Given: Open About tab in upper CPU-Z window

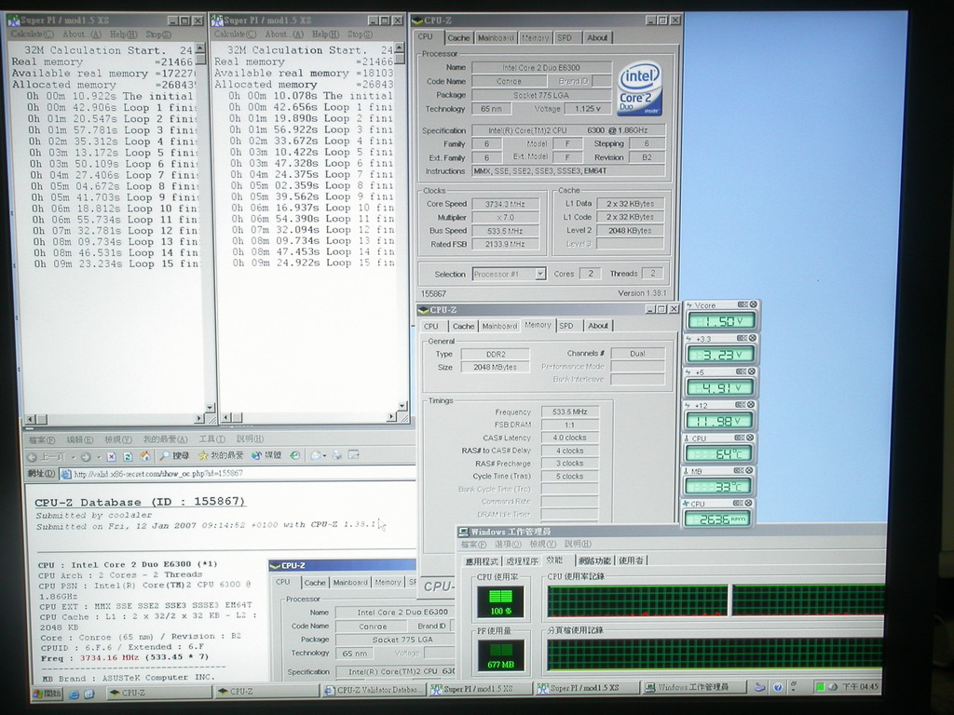Looking at the screenshot, I should coord(597,37).
